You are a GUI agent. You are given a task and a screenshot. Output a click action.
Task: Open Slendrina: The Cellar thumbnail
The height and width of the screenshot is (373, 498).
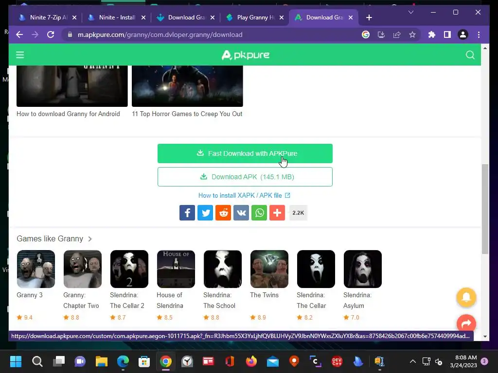click(316, 269)
